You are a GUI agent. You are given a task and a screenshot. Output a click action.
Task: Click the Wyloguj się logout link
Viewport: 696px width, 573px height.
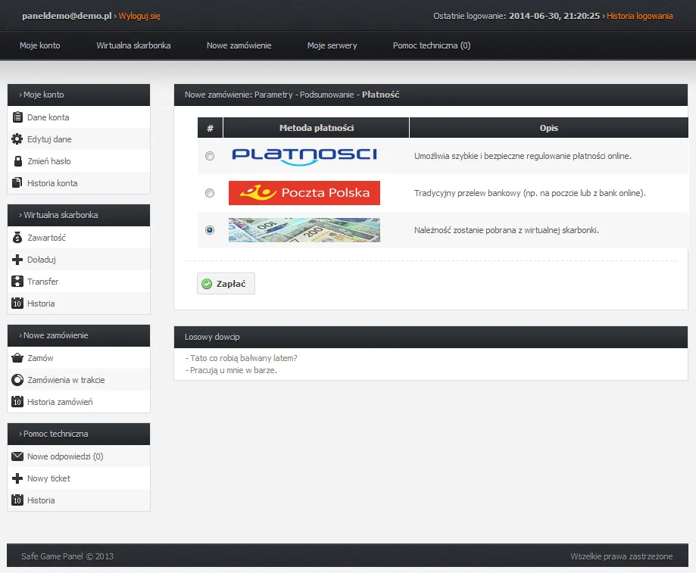coord(139,16)
